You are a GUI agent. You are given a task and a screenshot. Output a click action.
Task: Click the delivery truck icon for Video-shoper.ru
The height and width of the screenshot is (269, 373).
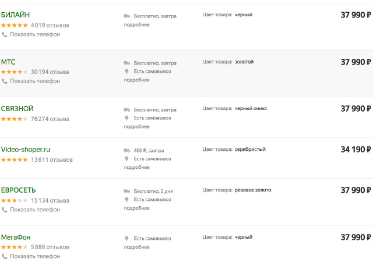click(x=127, y=150)
